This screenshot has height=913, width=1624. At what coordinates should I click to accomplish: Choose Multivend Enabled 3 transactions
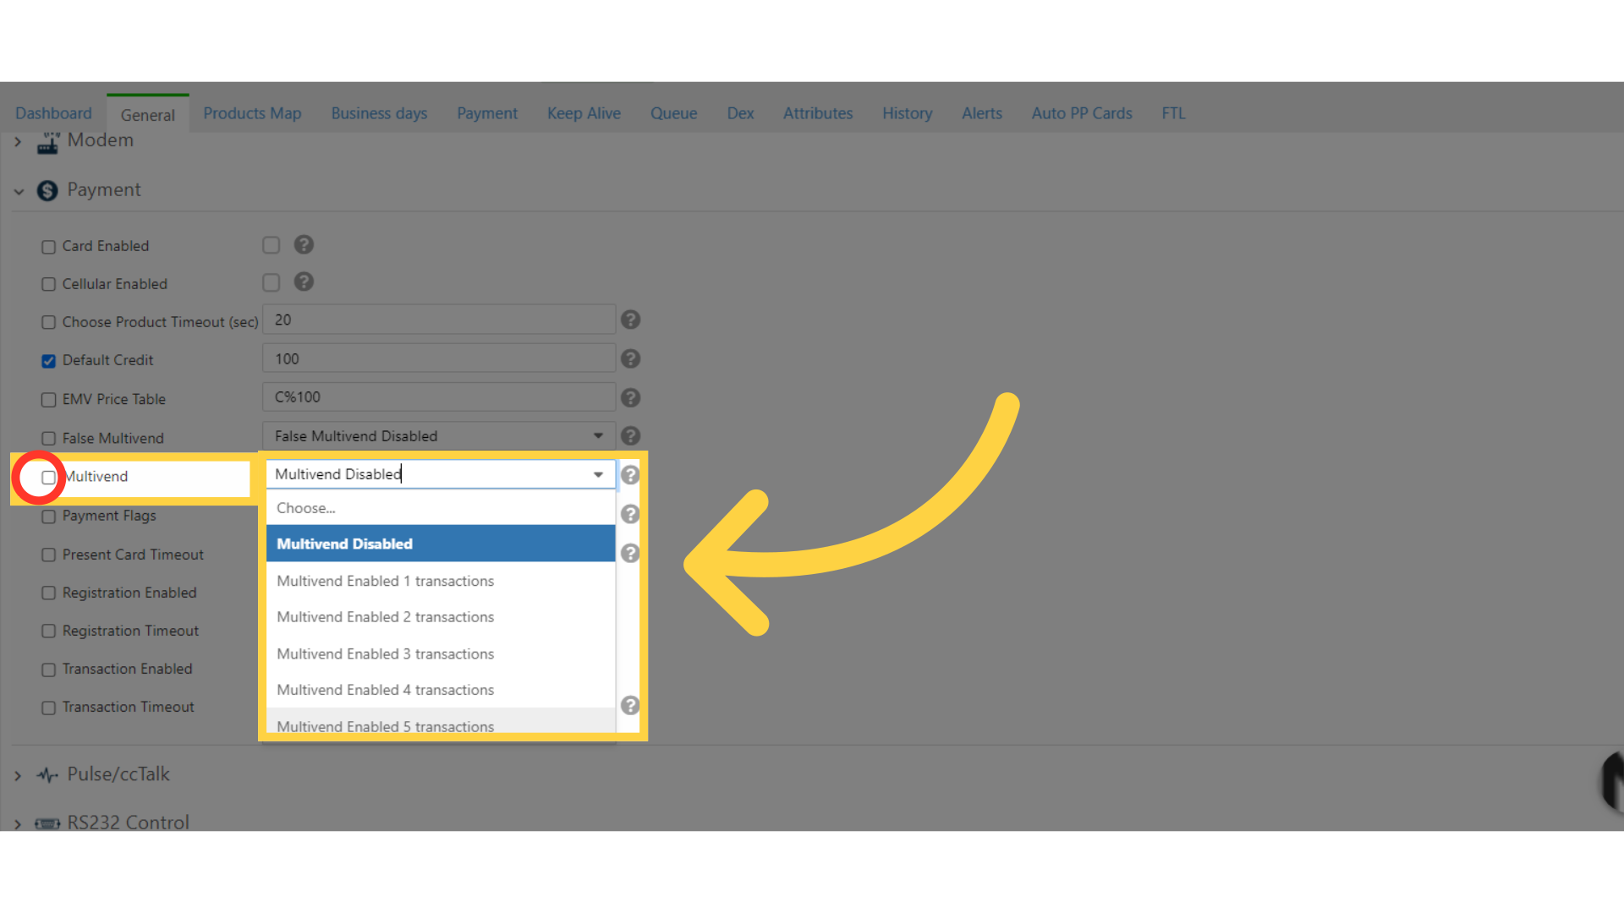pyautogui.click(x=441, y=653)
